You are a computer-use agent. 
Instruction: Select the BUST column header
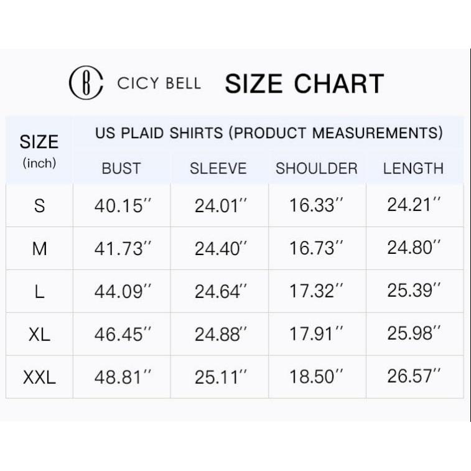coord(121,169)
